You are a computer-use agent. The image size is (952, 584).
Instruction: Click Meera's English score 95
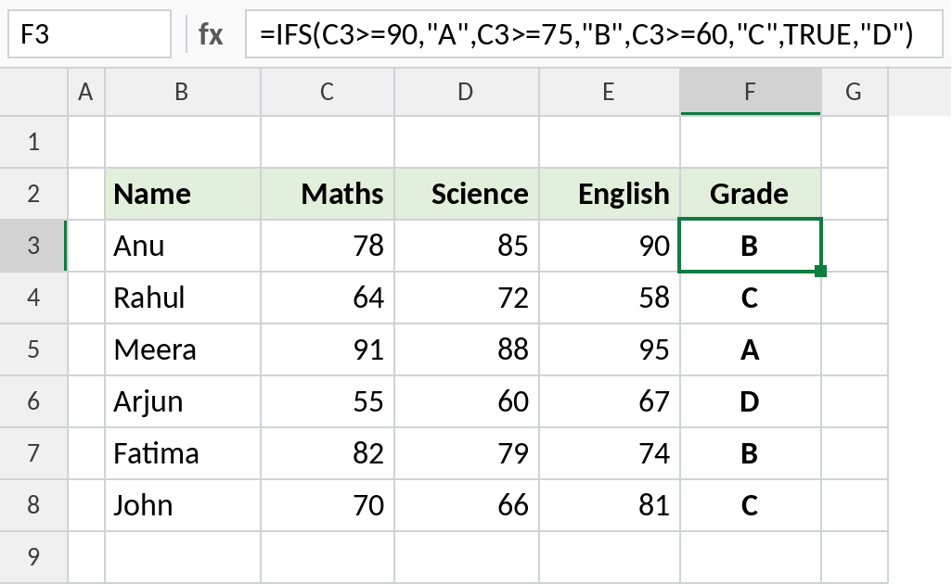[609, 349]
